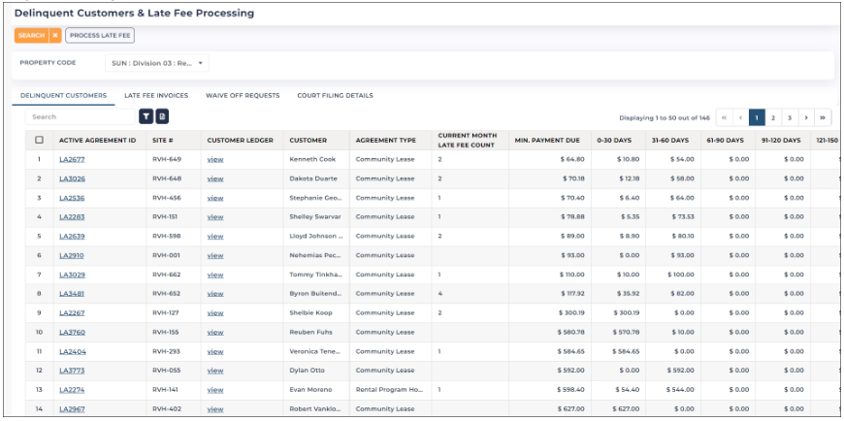
Task: Jump to the last page of results
Action: coord(823,117)
